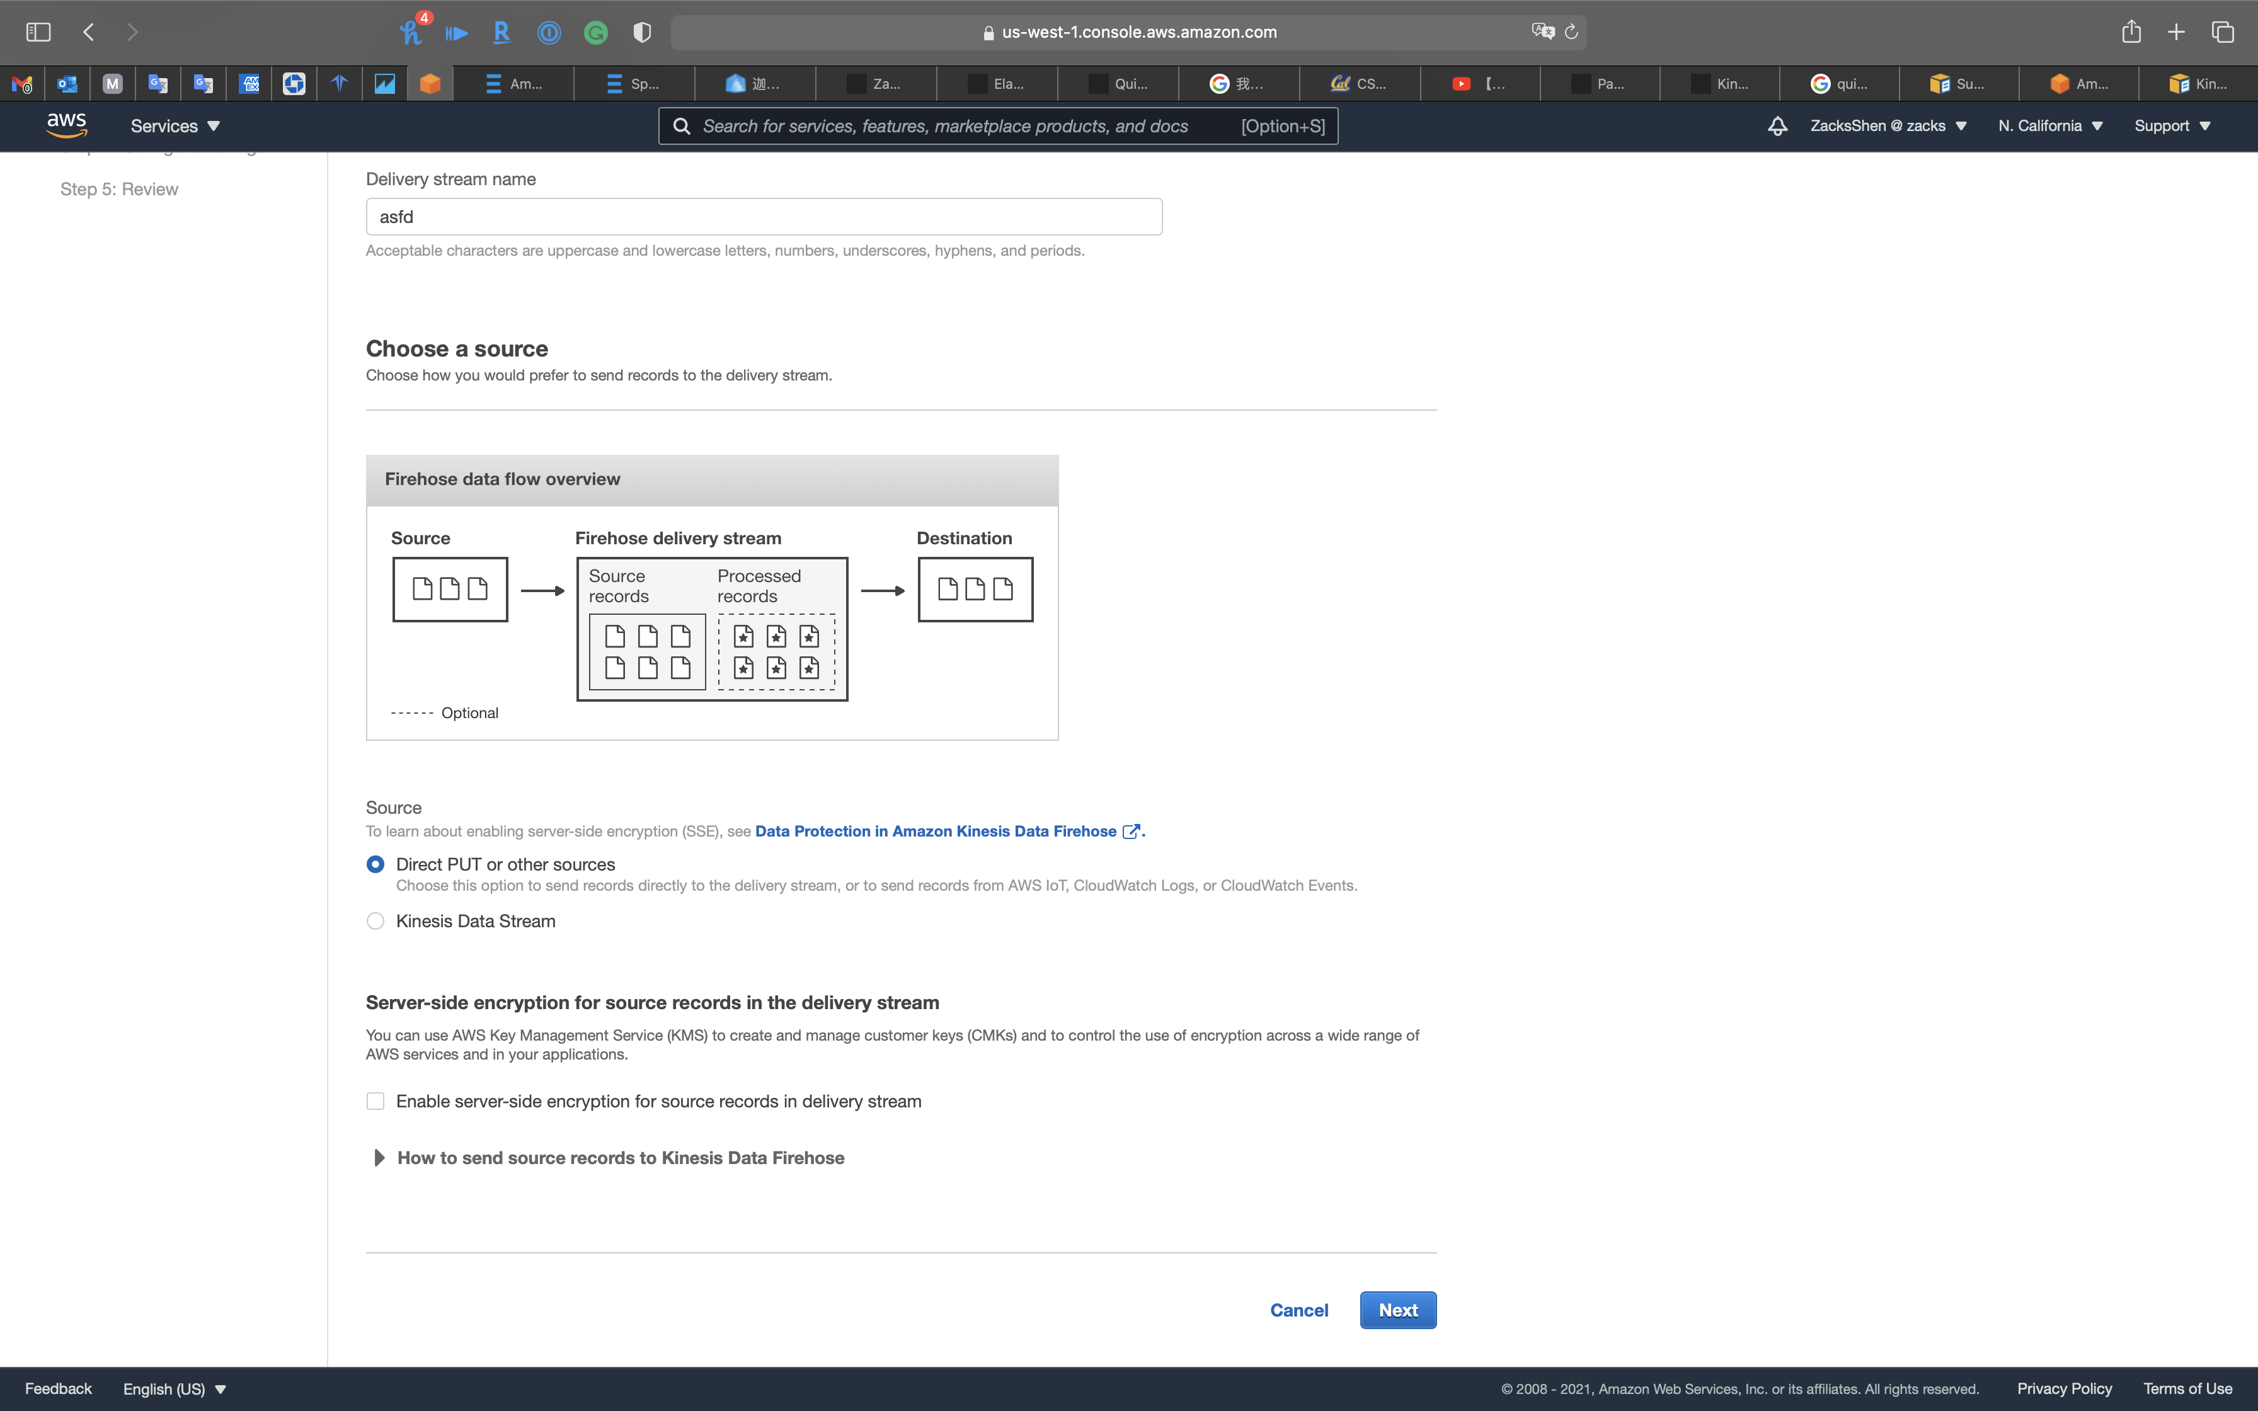Open the pinned Gmail tab icon

(21, 84)
